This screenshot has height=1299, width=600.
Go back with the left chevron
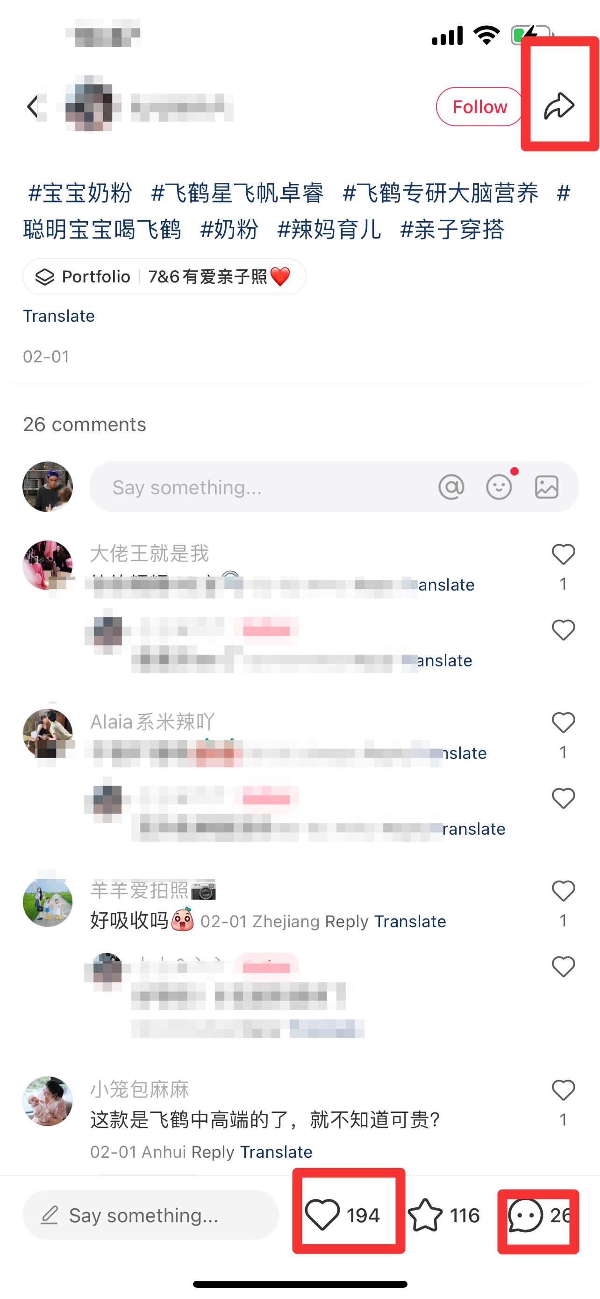(x=33, y=107)
